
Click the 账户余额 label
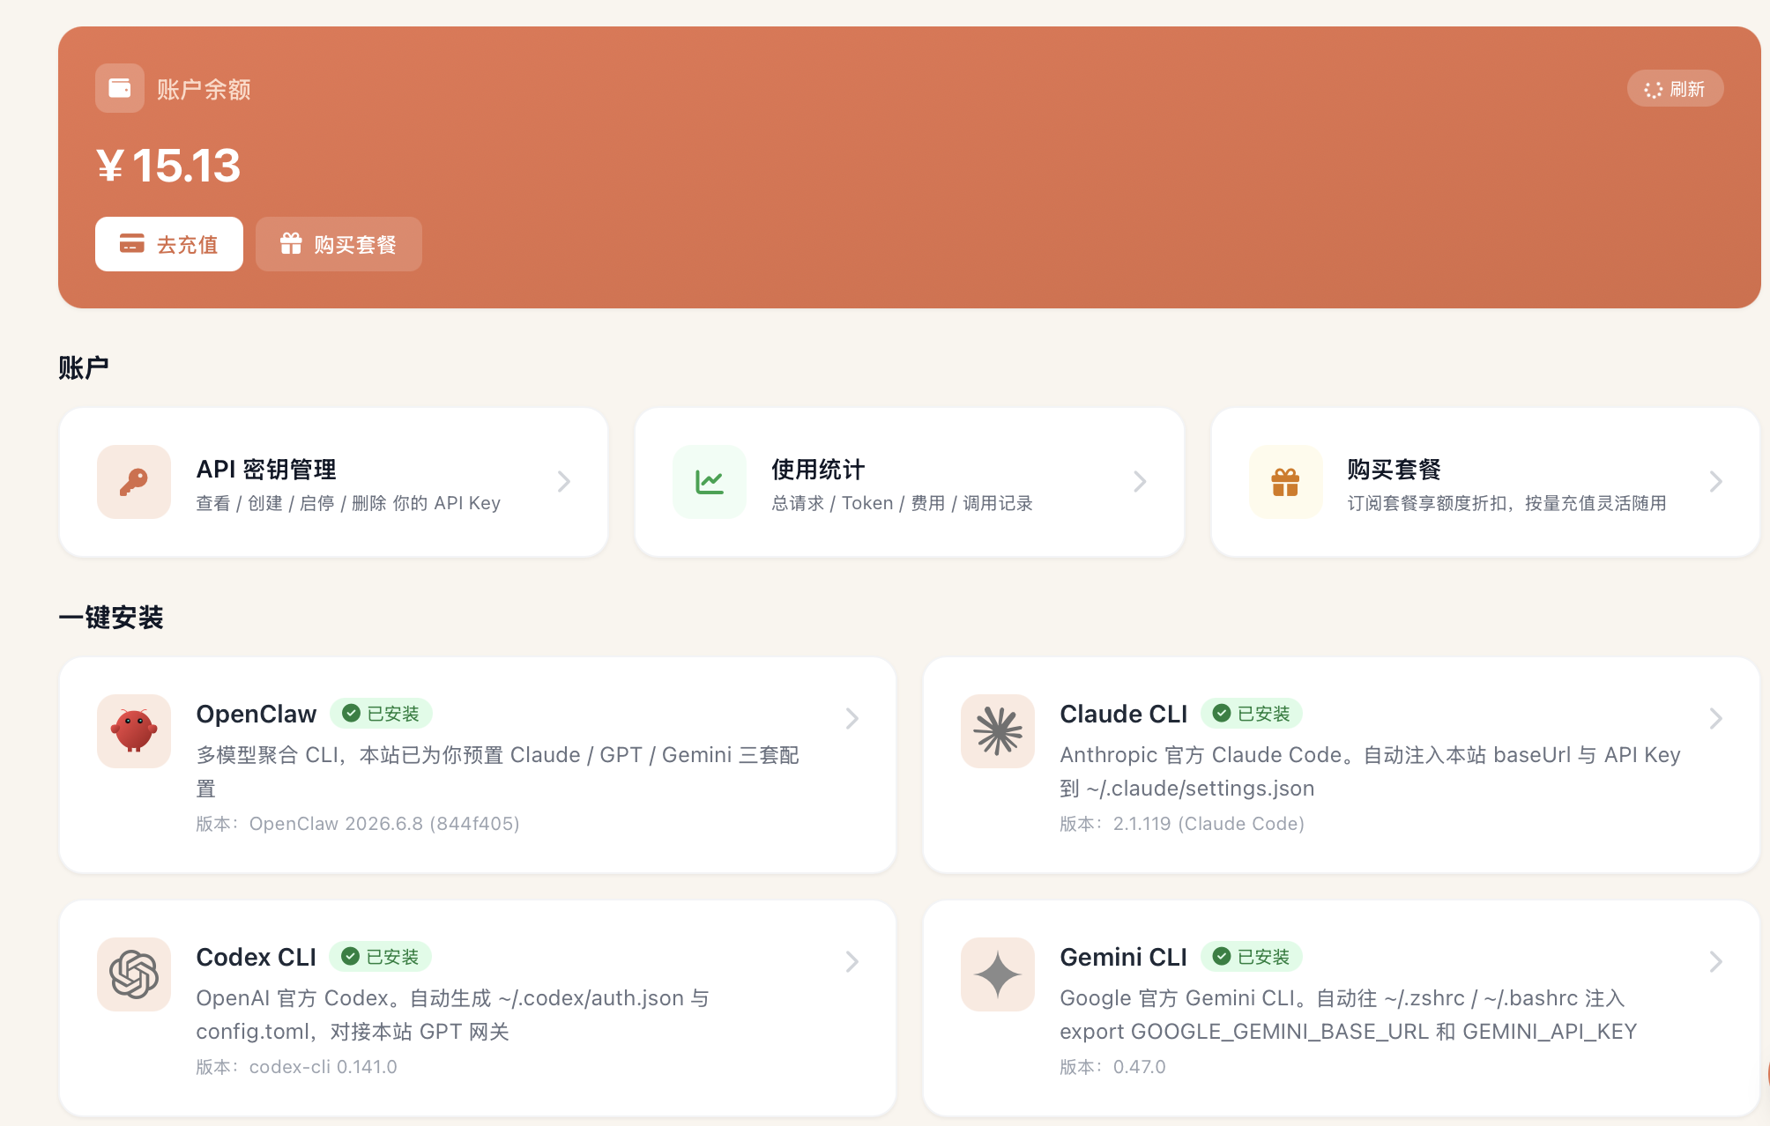204,89
